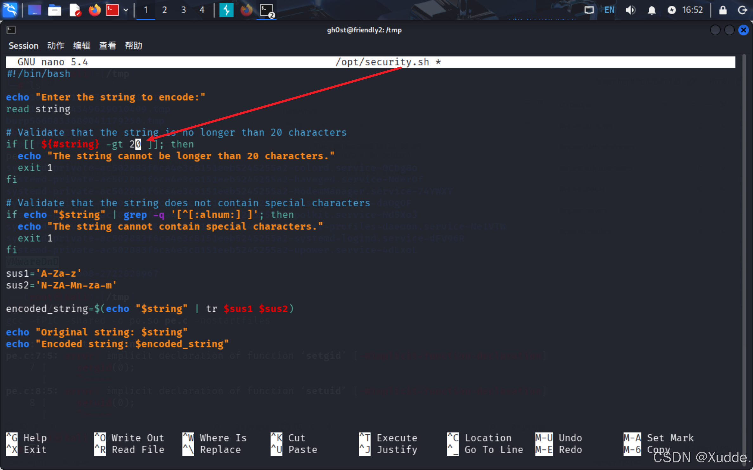Viewport: 753px width, 470px height.
Task: Expand the terminal launcher dropdown arrow
Action: 126,10
